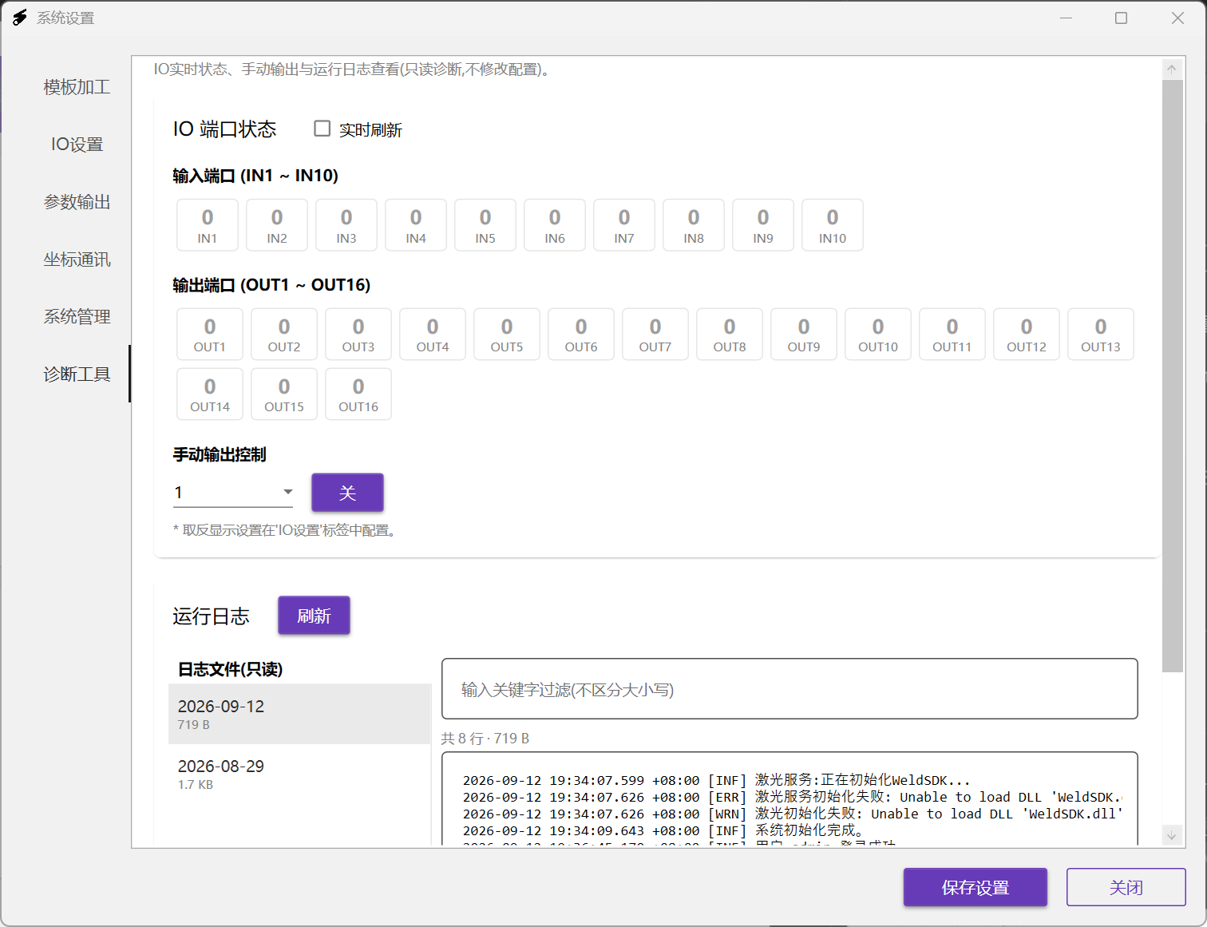Click the OUT10 output status tile

pos(878,335)
